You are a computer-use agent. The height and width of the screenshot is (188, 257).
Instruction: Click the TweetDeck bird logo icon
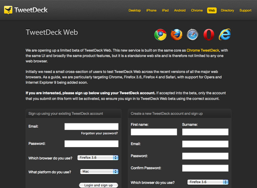pyautogui.click(x=8, y=10)
